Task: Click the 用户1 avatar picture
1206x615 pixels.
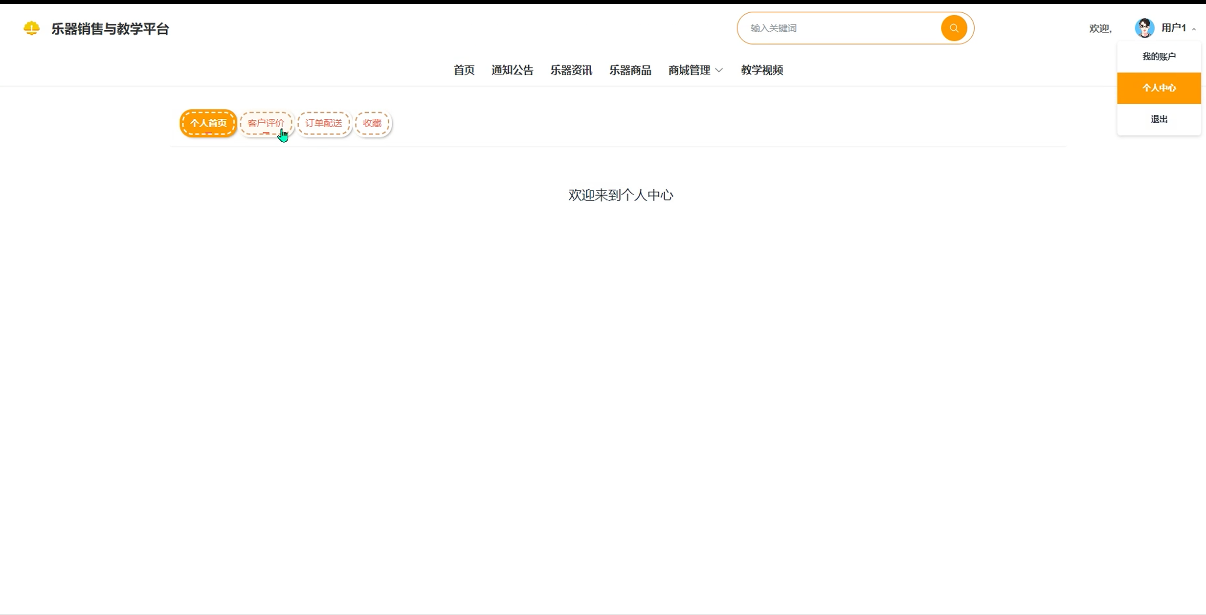Action: [x=1144, y=28]
